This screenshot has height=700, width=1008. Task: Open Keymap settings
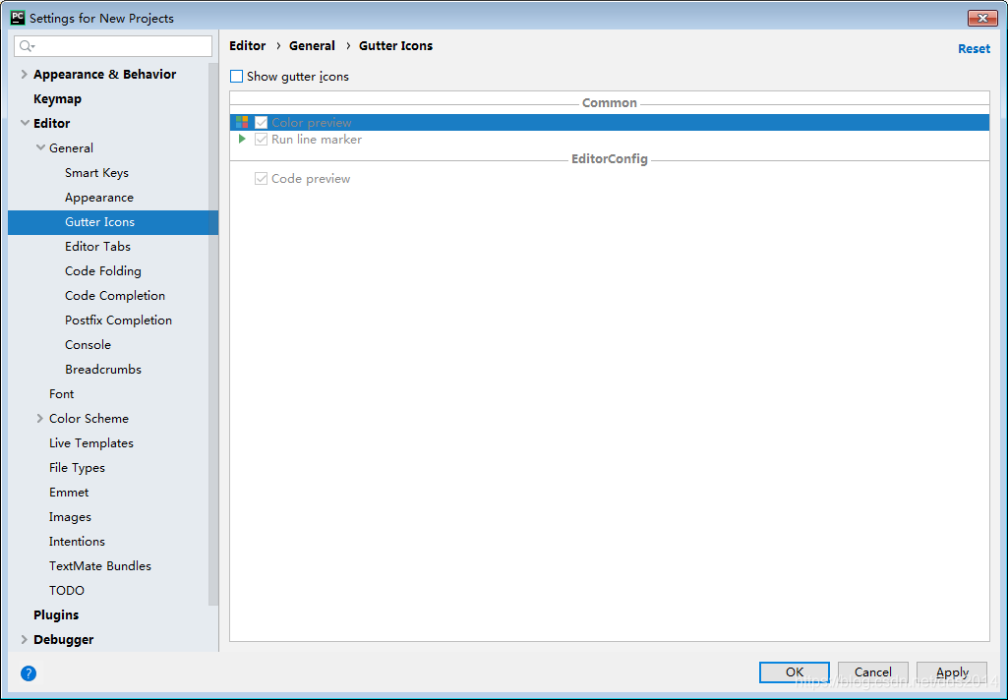coord(57,99)
